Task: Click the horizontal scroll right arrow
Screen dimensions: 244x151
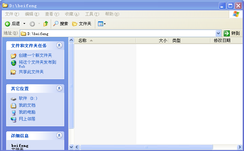Action: [240, 147]
